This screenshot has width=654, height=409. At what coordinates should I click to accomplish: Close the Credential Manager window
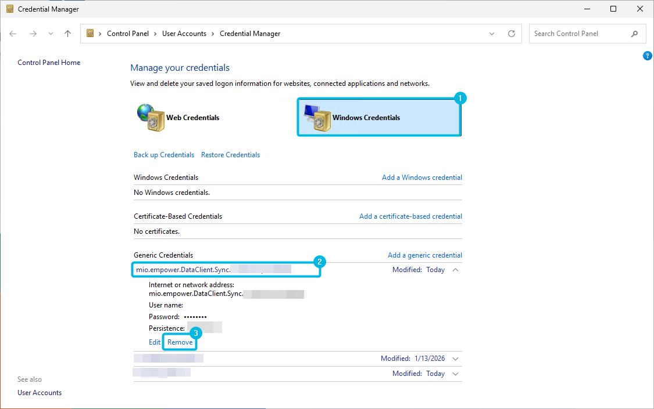[x=640, y=9]
